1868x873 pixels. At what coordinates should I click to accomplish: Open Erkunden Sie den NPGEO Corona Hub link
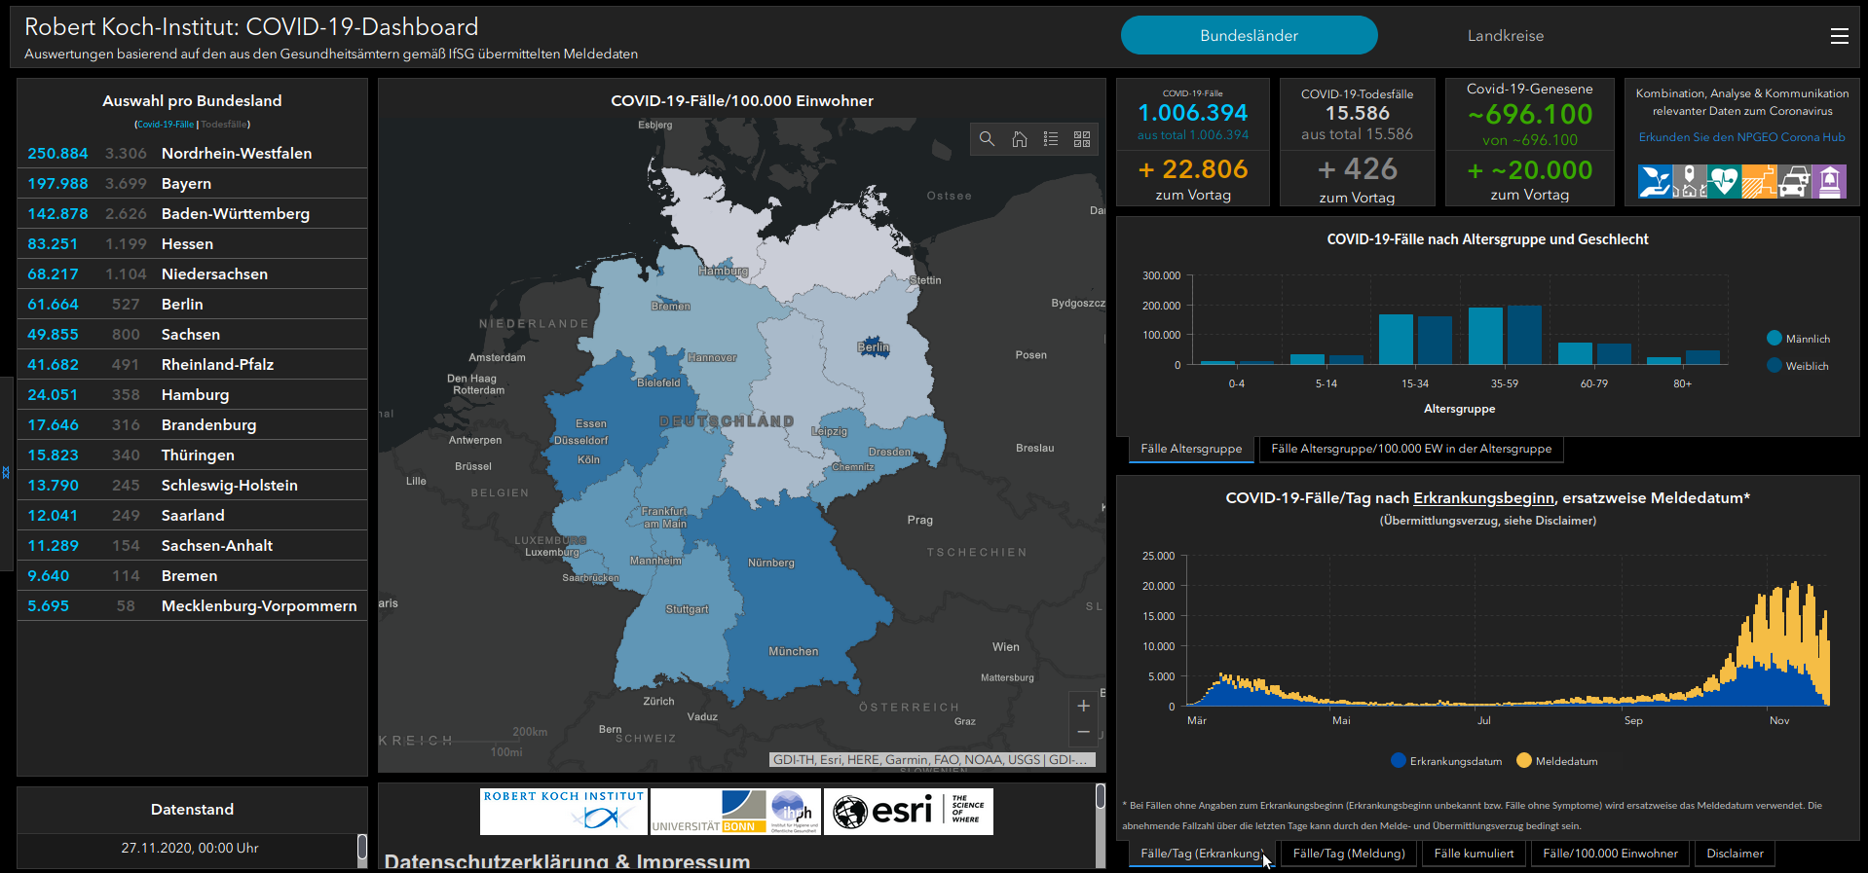coord(1741,137)
